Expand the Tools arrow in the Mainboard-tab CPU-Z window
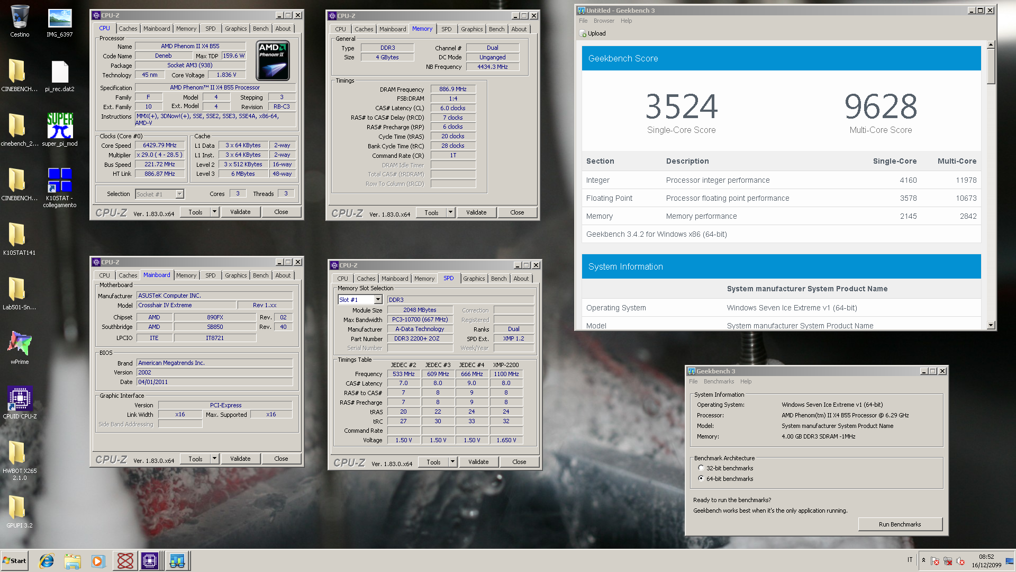 click(214, 459)
